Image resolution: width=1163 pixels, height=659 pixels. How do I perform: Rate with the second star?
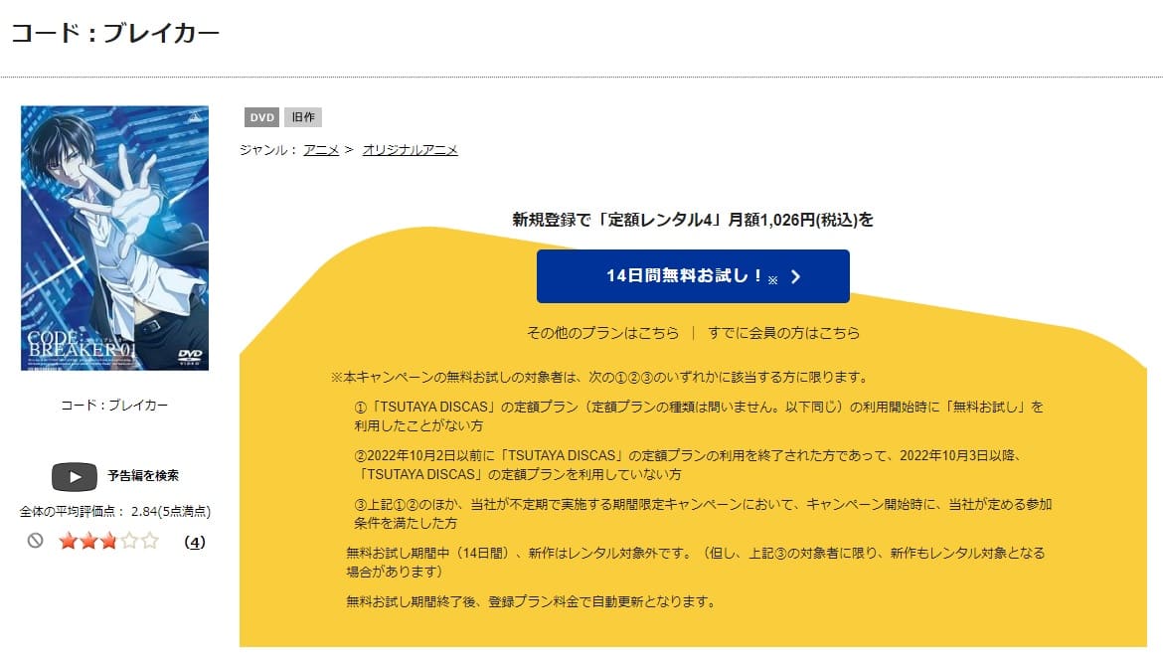(x=88, y=541)
